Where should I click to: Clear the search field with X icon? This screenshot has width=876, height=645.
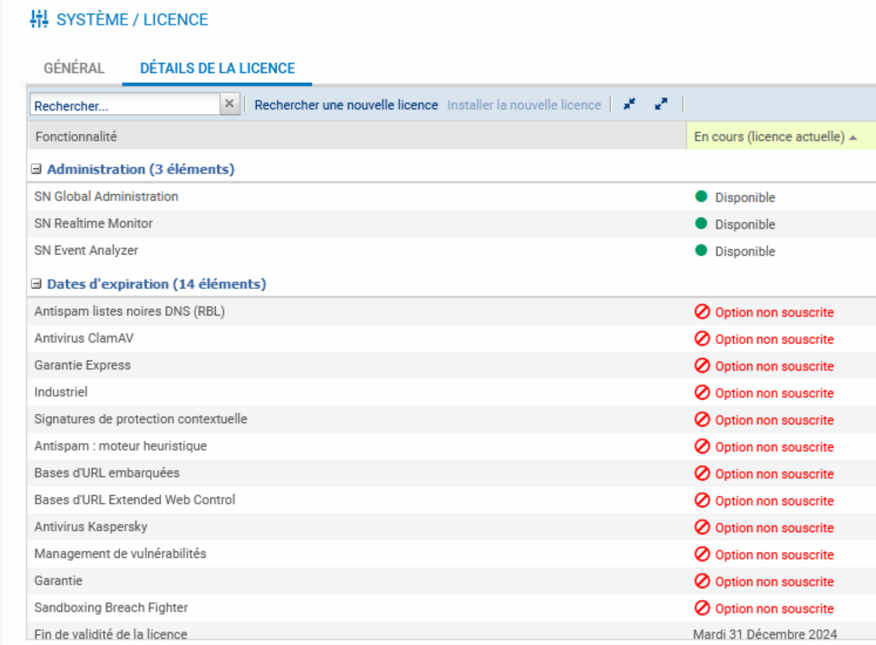229,104
